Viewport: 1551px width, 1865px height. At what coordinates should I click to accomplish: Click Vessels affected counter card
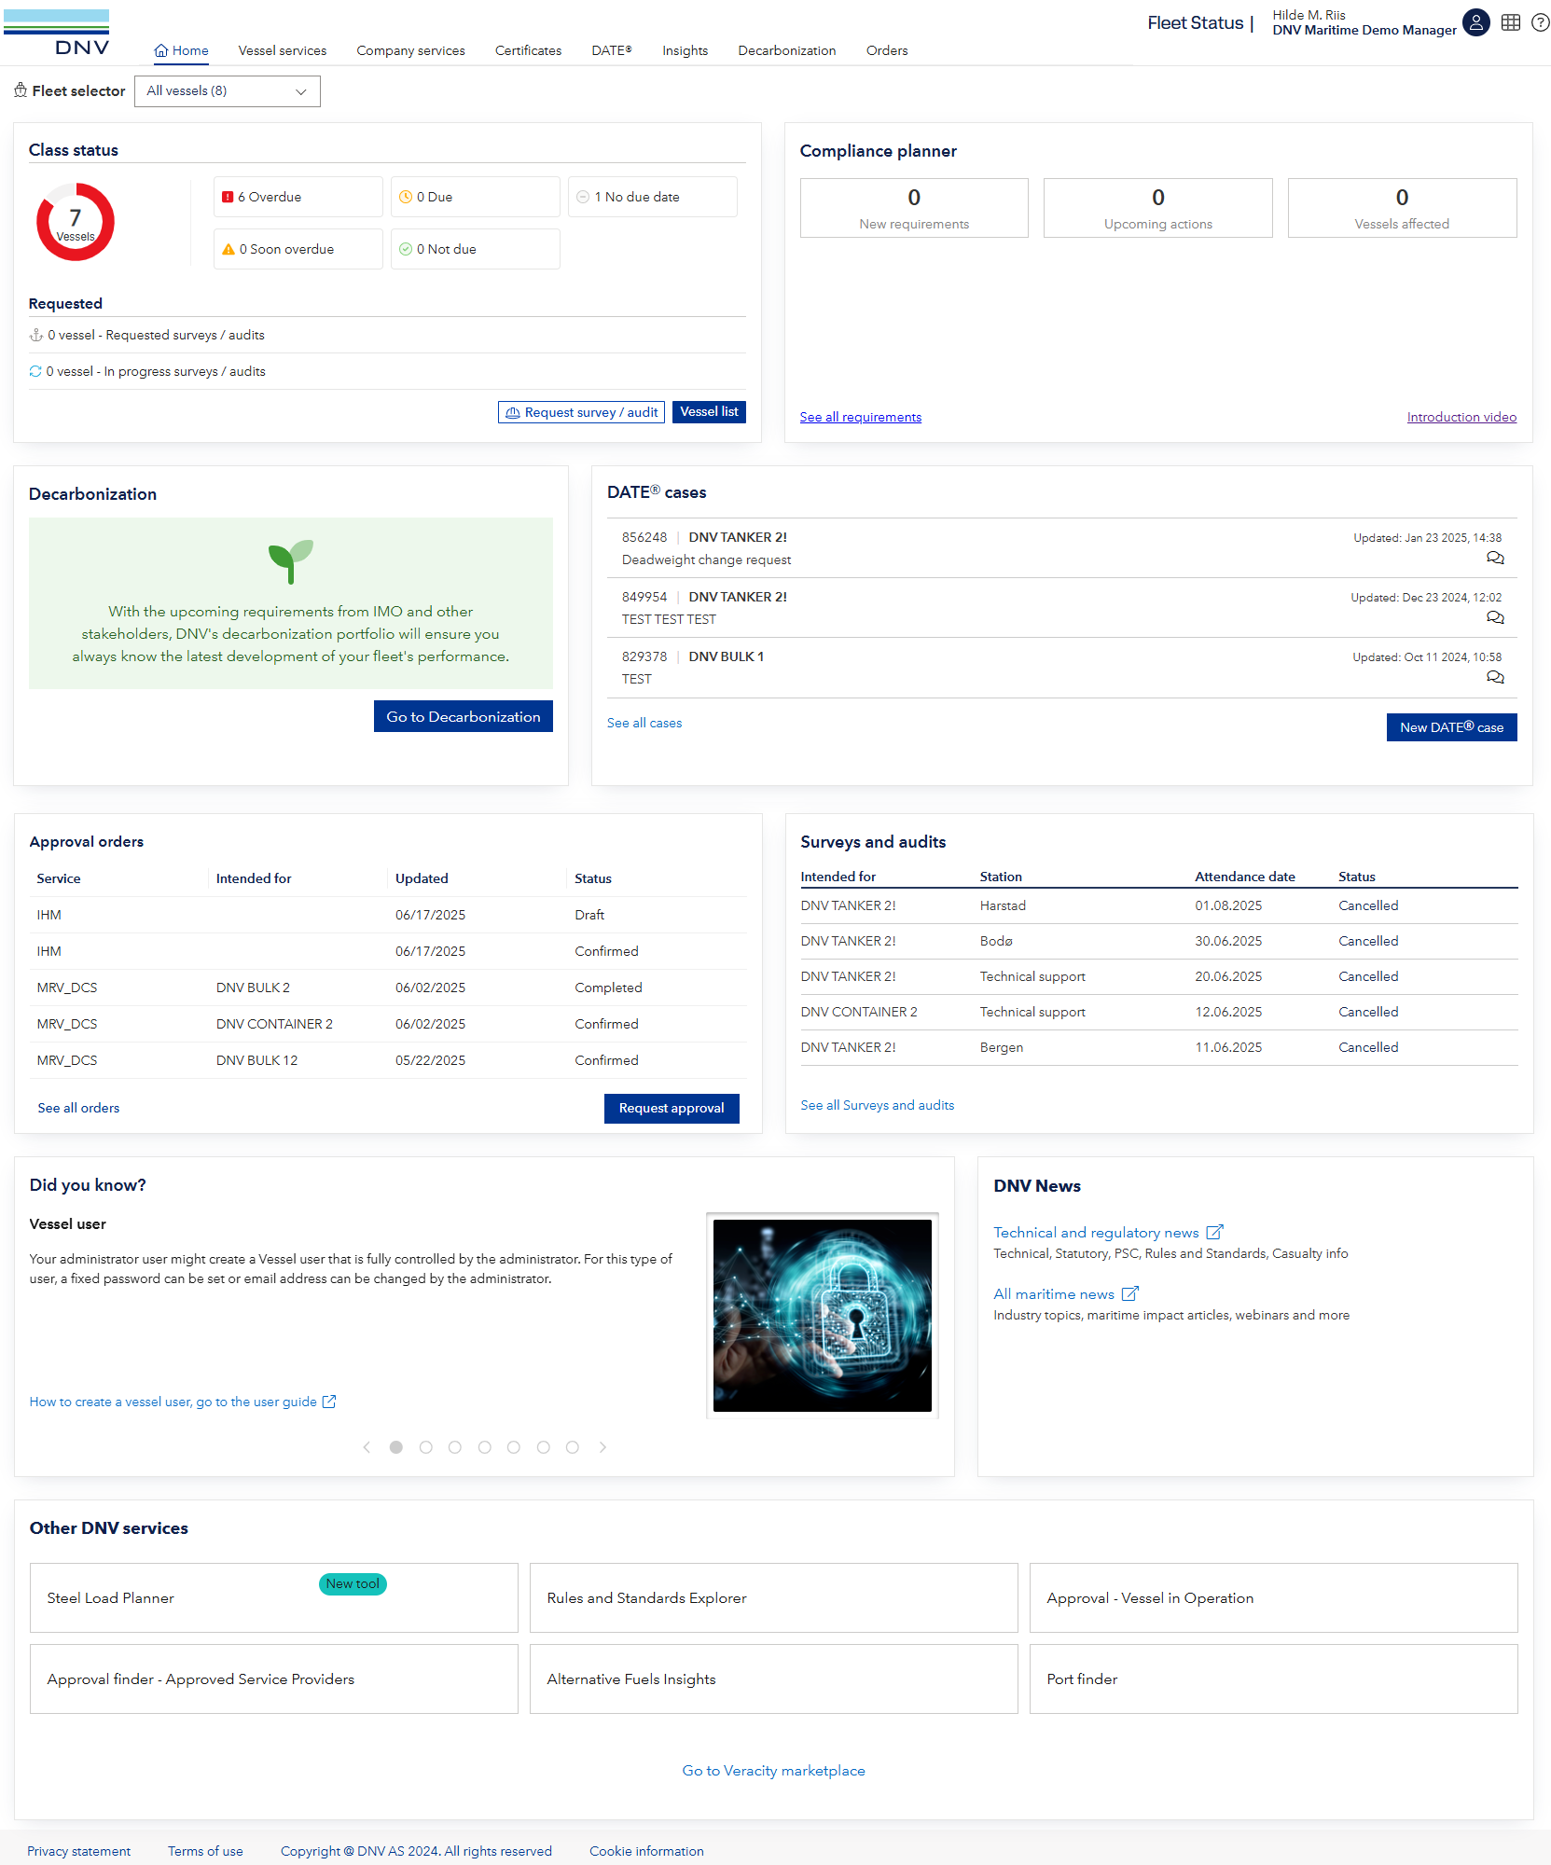[x=1402, y=208]
